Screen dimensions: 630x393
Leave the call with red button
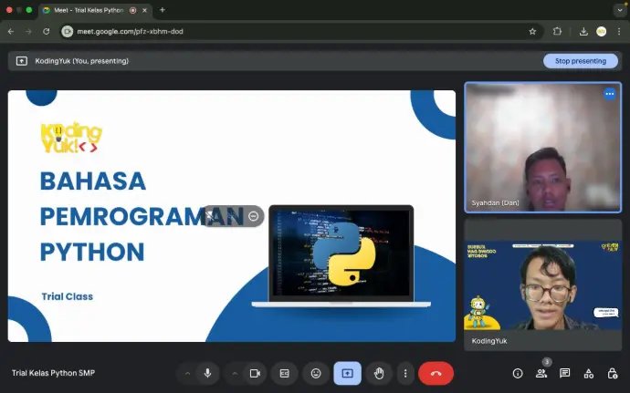[x=436, y=373]
